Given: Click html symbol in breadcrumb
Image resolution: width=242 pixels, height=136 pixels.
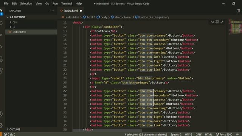Looking at the screenshot, I should 88,17.
